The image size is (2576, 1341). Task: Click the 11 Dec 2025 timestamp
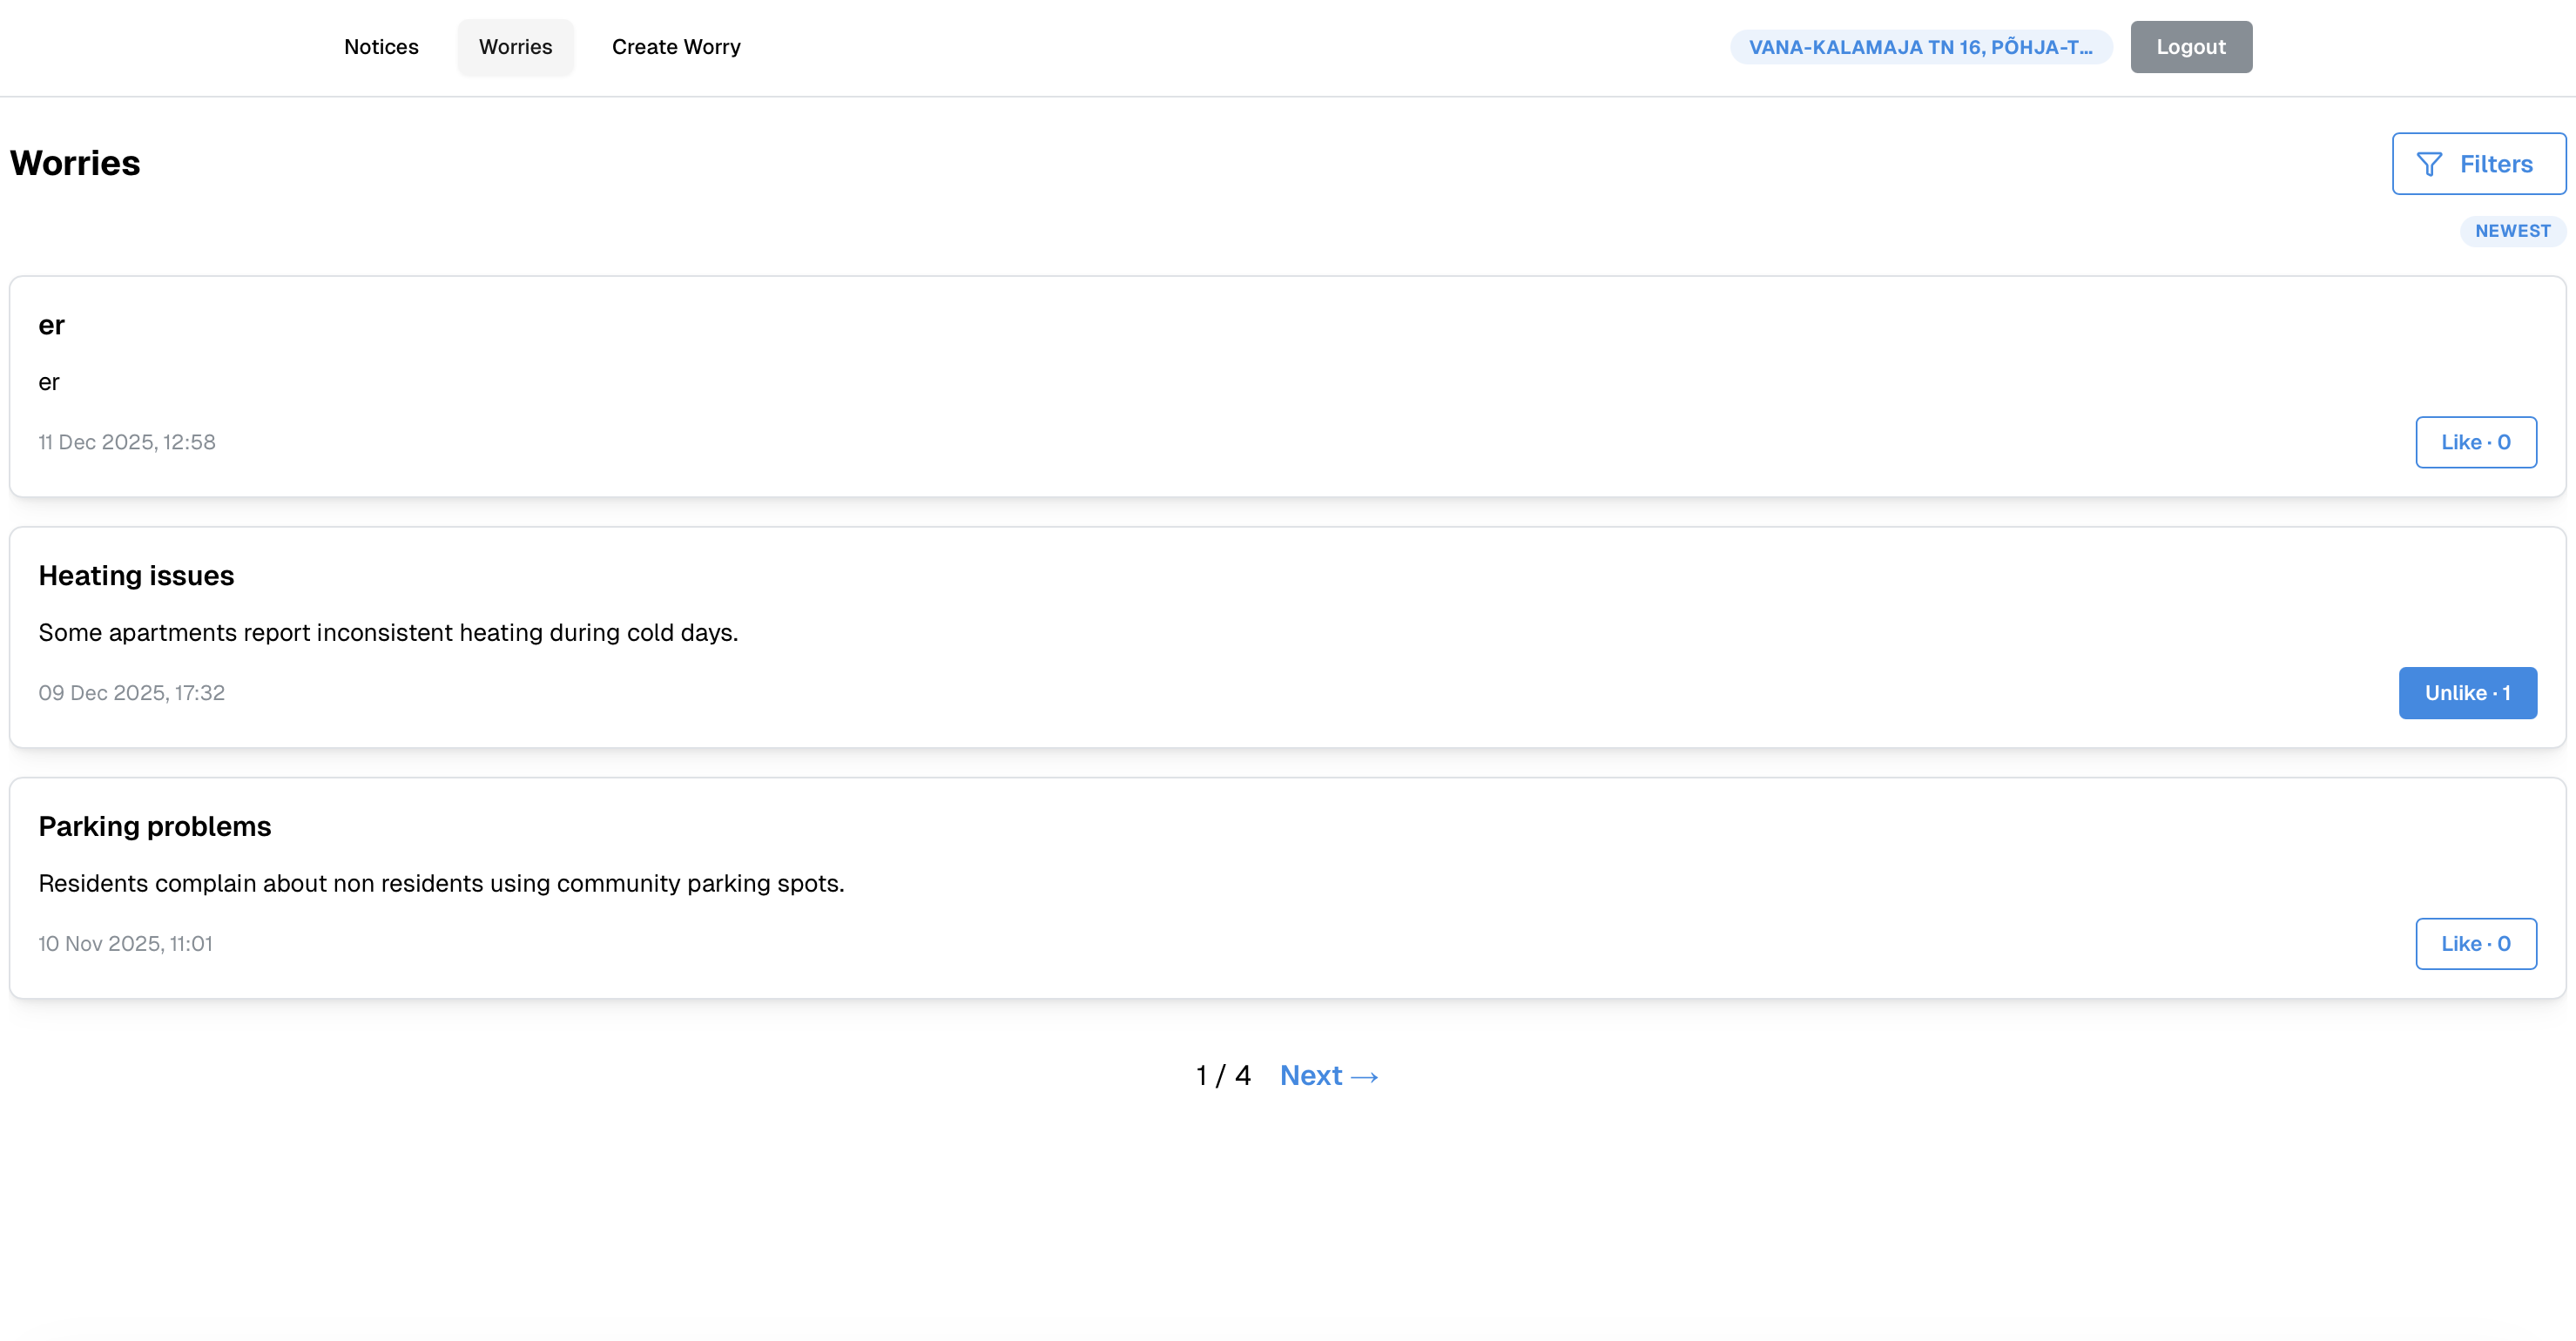pyautogui.click(x=127, y=442)
